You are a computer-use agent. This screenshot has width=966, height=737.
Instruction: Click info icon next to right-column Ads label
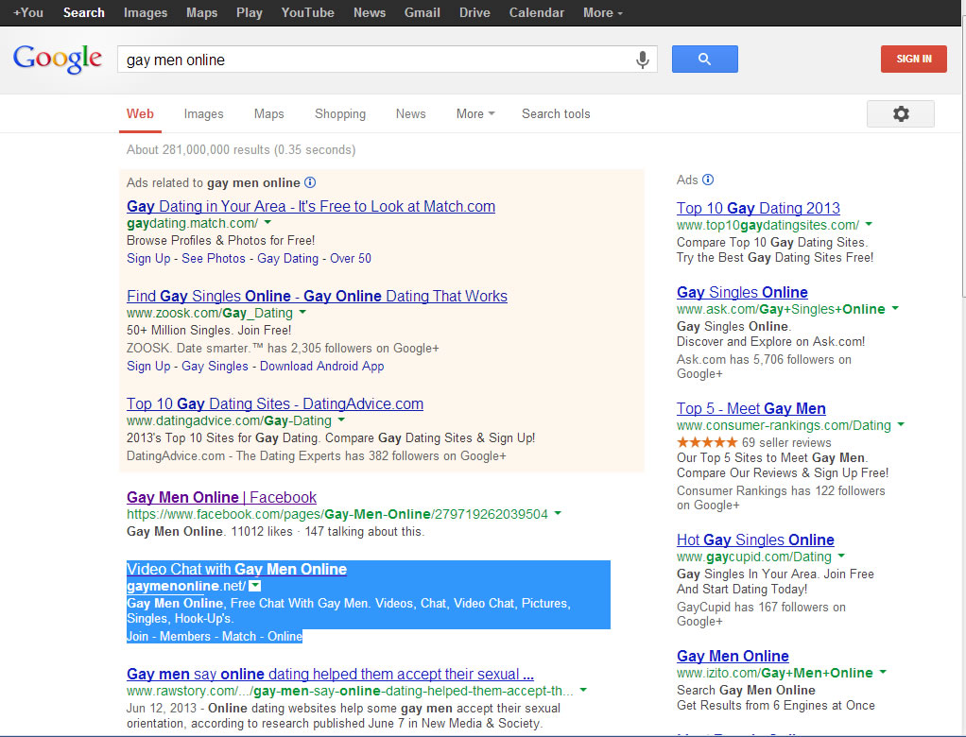tap(709, 180)
